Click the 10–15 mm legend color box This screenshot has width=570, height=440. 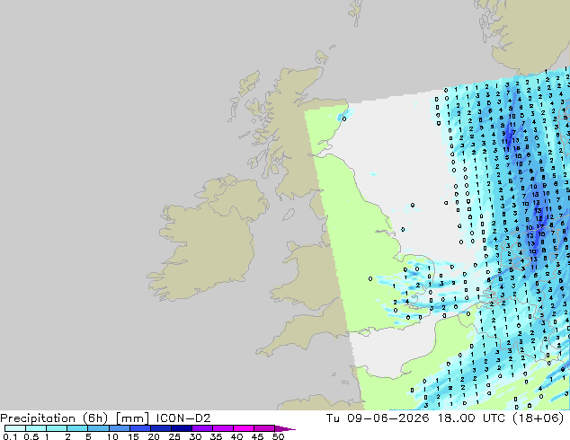[120, 428]
